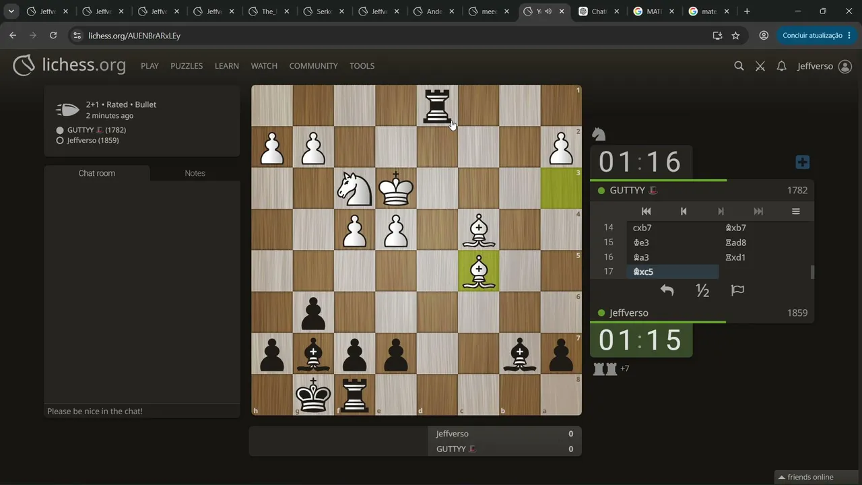Open the LEARN menu
The image size is (862, 485).
tap(227, 66)
